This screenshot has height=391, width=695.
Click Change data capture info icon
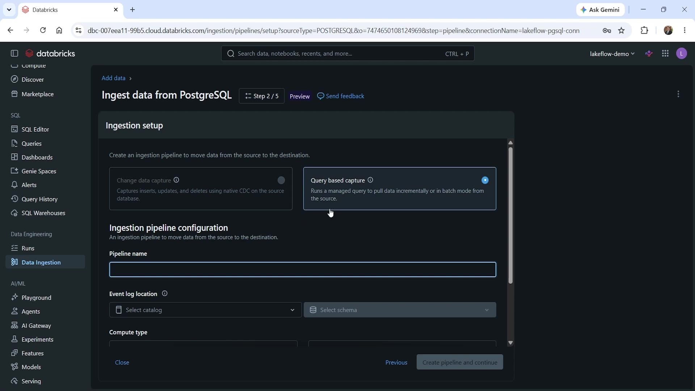click(x=176, y=180)
